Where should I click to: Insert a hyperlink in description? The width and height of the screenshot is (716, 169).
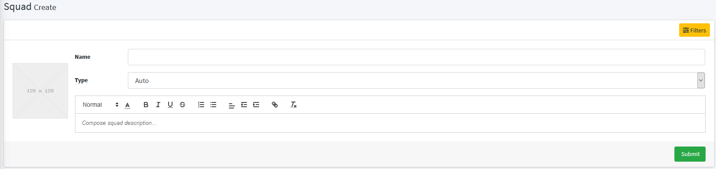coord(275,105)
